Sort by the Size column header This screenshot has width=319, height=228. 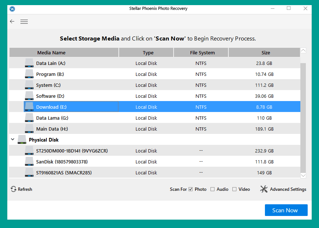pos(264,53)
